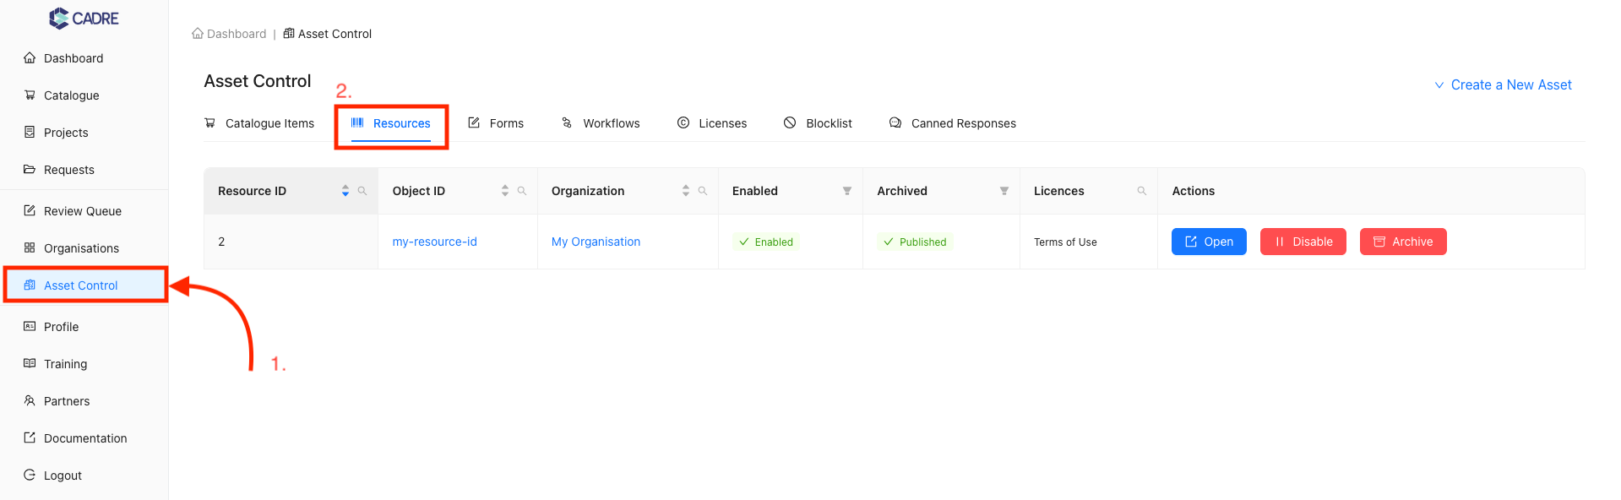Click the filter icon in Enabled column

[847, 191]
